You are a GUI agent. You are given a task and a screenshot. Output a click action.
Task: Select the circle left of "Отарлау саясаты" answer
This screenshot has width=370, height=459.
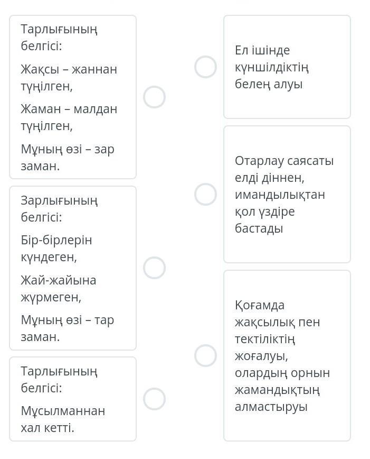point(205,194)
